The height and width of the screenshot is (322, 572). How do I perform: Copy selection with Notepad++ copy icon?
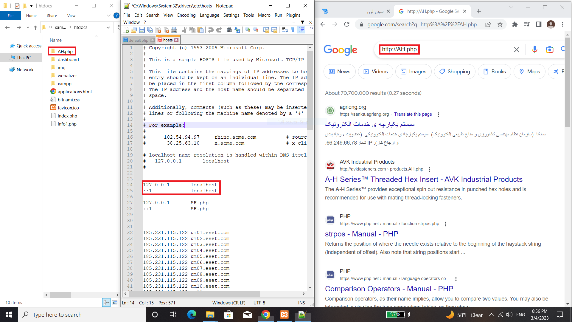click(x=192, y=30)
